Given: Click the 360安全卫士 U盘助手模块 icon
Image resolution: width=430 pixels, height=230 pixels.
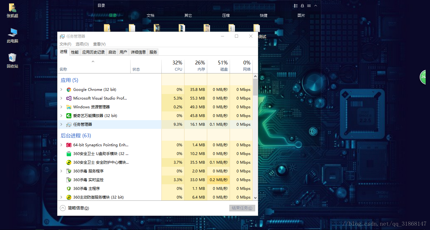Looking at the screenshot, I should 69,154.
